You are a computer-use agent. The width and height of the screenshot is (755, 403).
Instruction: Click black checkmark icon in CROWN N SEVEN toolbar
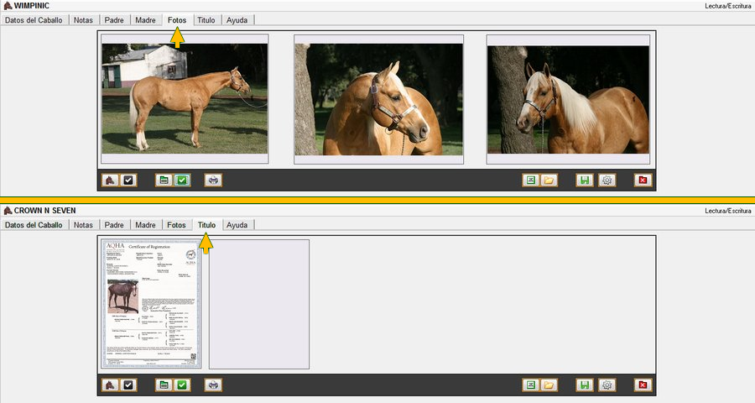point(128,385)
